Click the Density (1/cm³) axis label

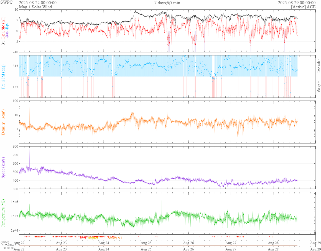[3, 122]
